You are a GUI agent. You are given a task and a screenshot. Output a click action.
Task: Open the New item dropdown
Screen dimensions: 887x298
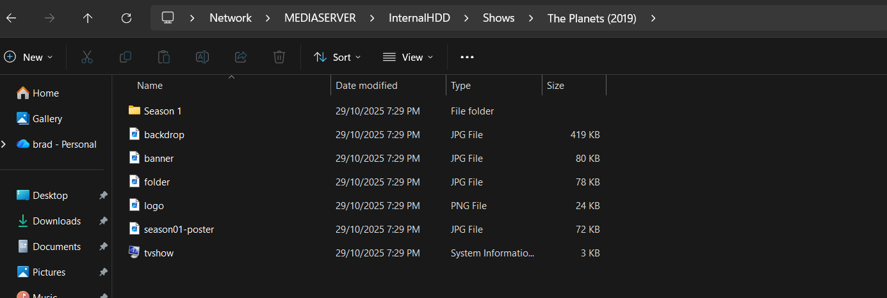click(x=29, y=57)
